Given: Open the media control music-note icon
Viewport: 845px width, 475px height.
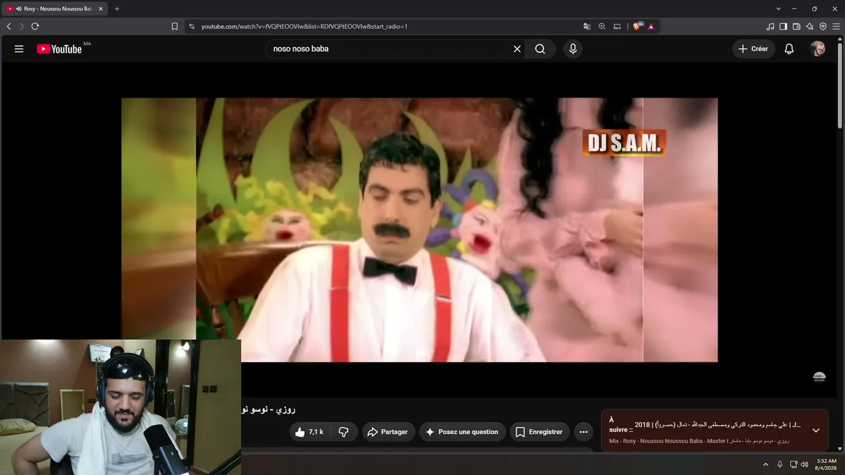Looking at the screenshot, I should tap(770, 26).
